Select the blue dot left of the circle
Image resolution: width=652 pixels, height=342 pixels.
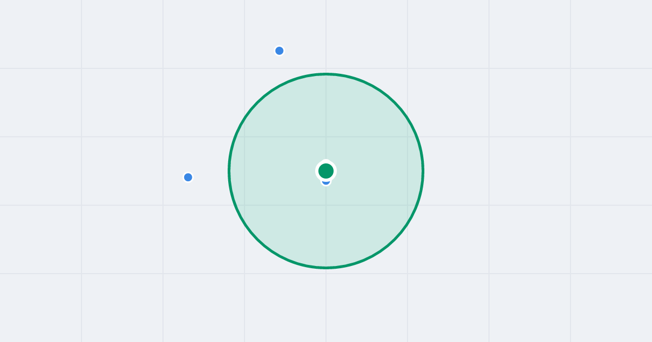[x=188, y=177]
